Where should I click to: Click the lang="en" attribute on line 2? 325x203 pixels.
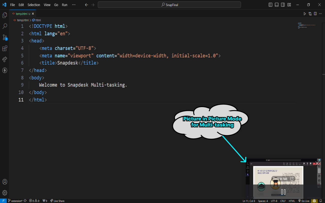pos(56,33)
